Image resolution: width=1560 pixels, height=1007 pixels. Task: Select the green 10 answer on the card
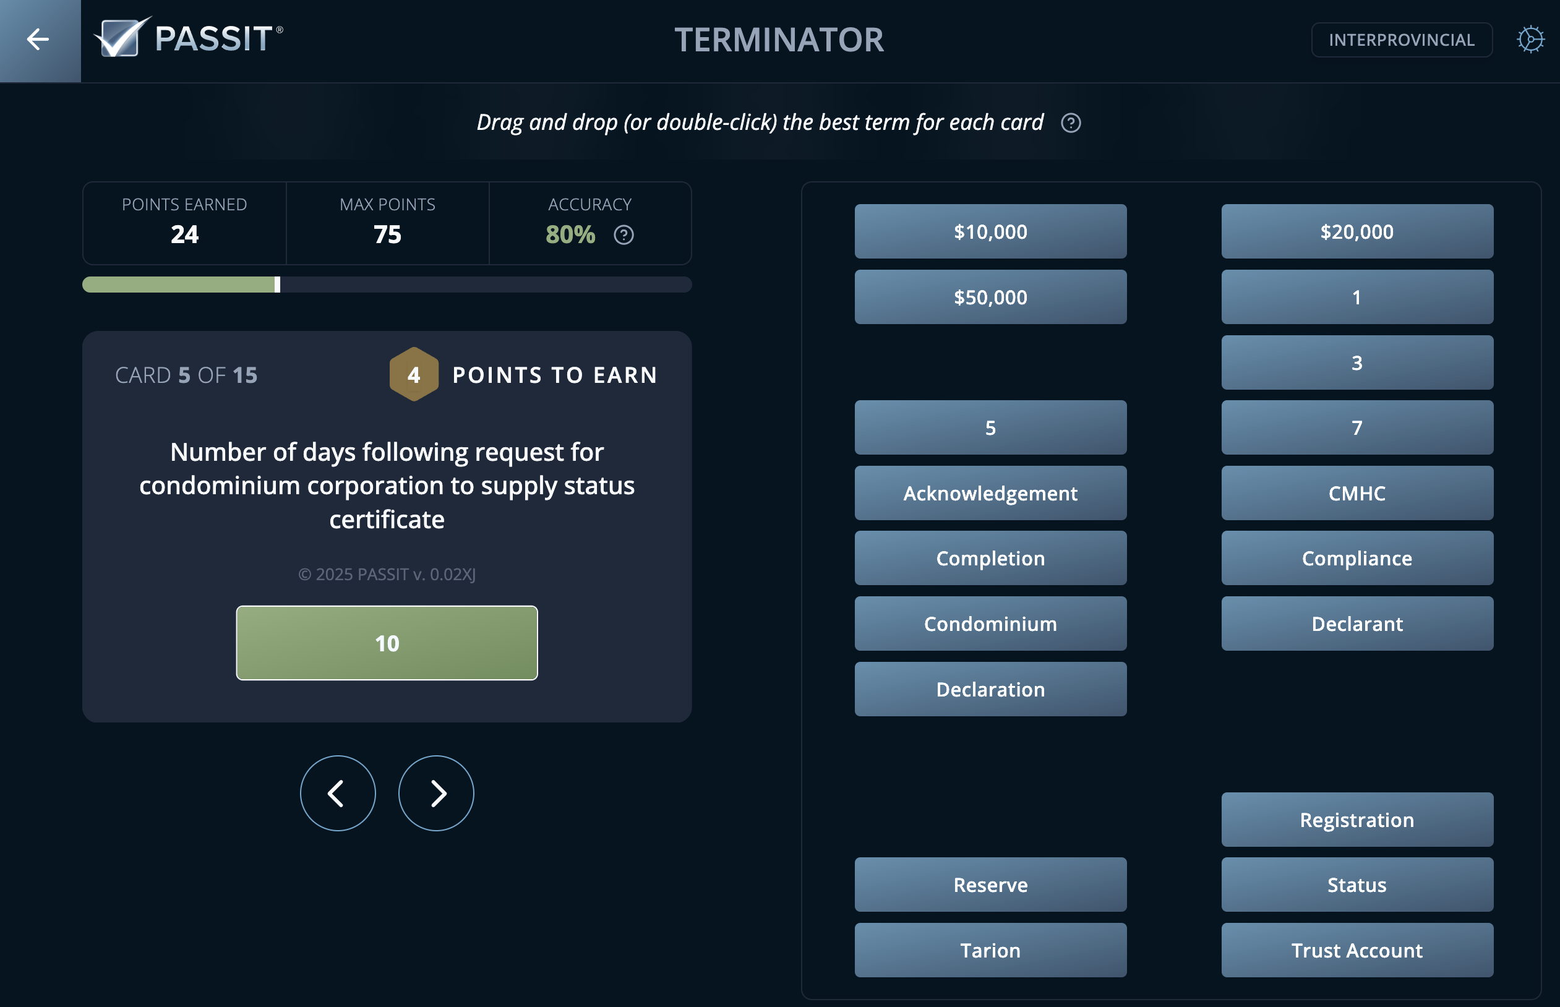click(387, 643)
